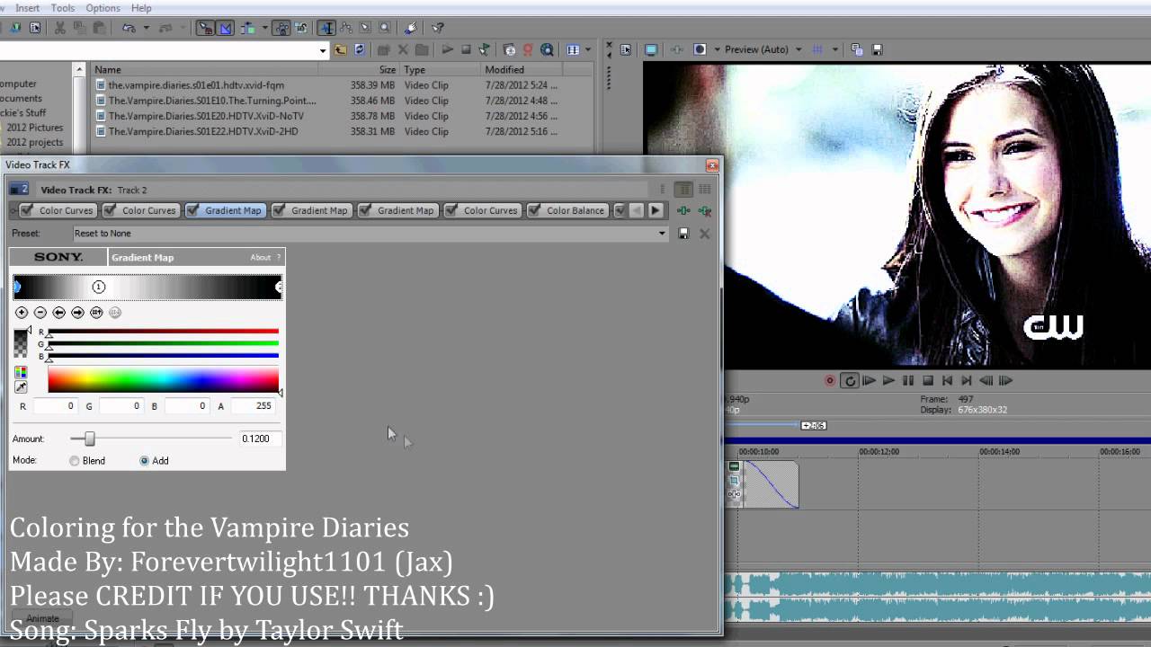
Task: Click the Delete Preset X icon
Action: click(x=704, y=233)
